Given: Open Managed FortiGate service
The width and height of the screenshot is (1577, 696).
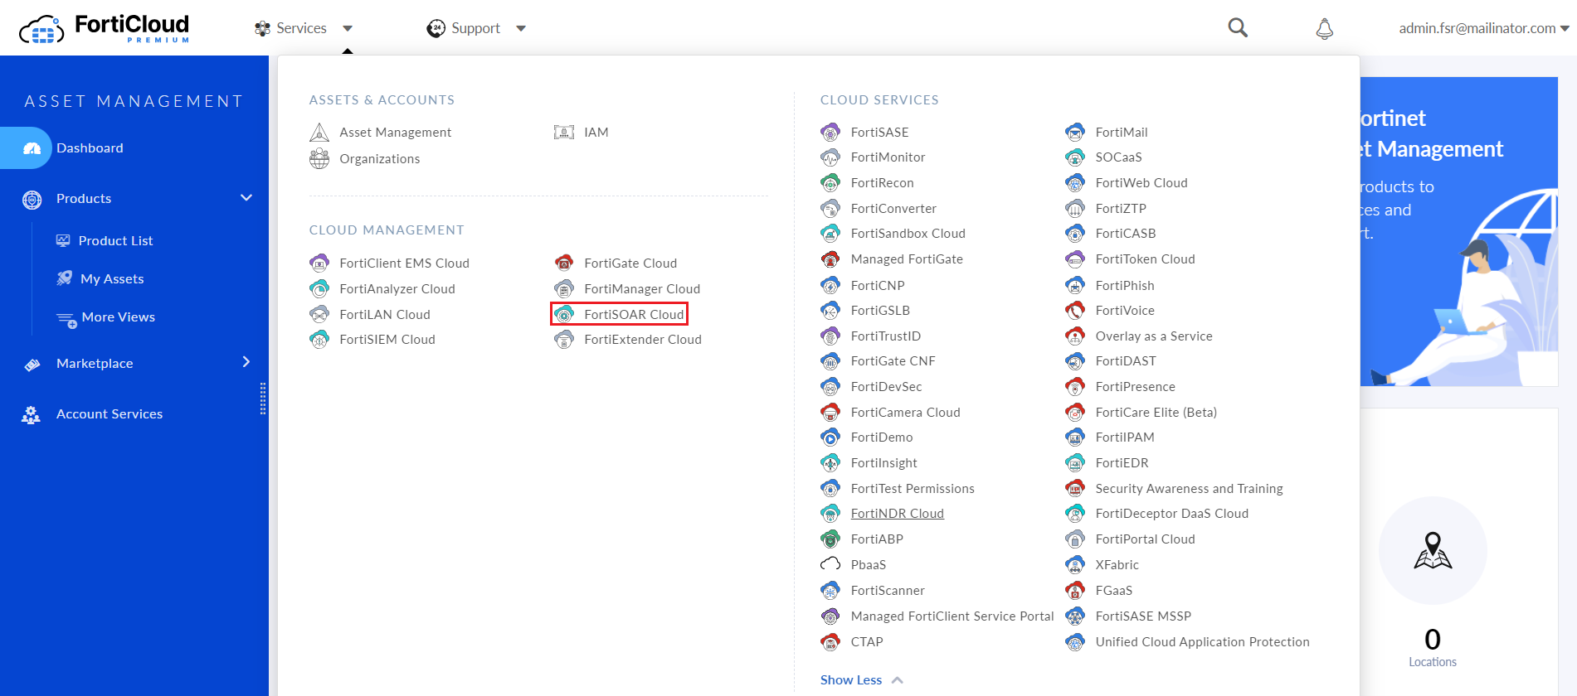Looking at the screenshot, I should pos(907,259).
